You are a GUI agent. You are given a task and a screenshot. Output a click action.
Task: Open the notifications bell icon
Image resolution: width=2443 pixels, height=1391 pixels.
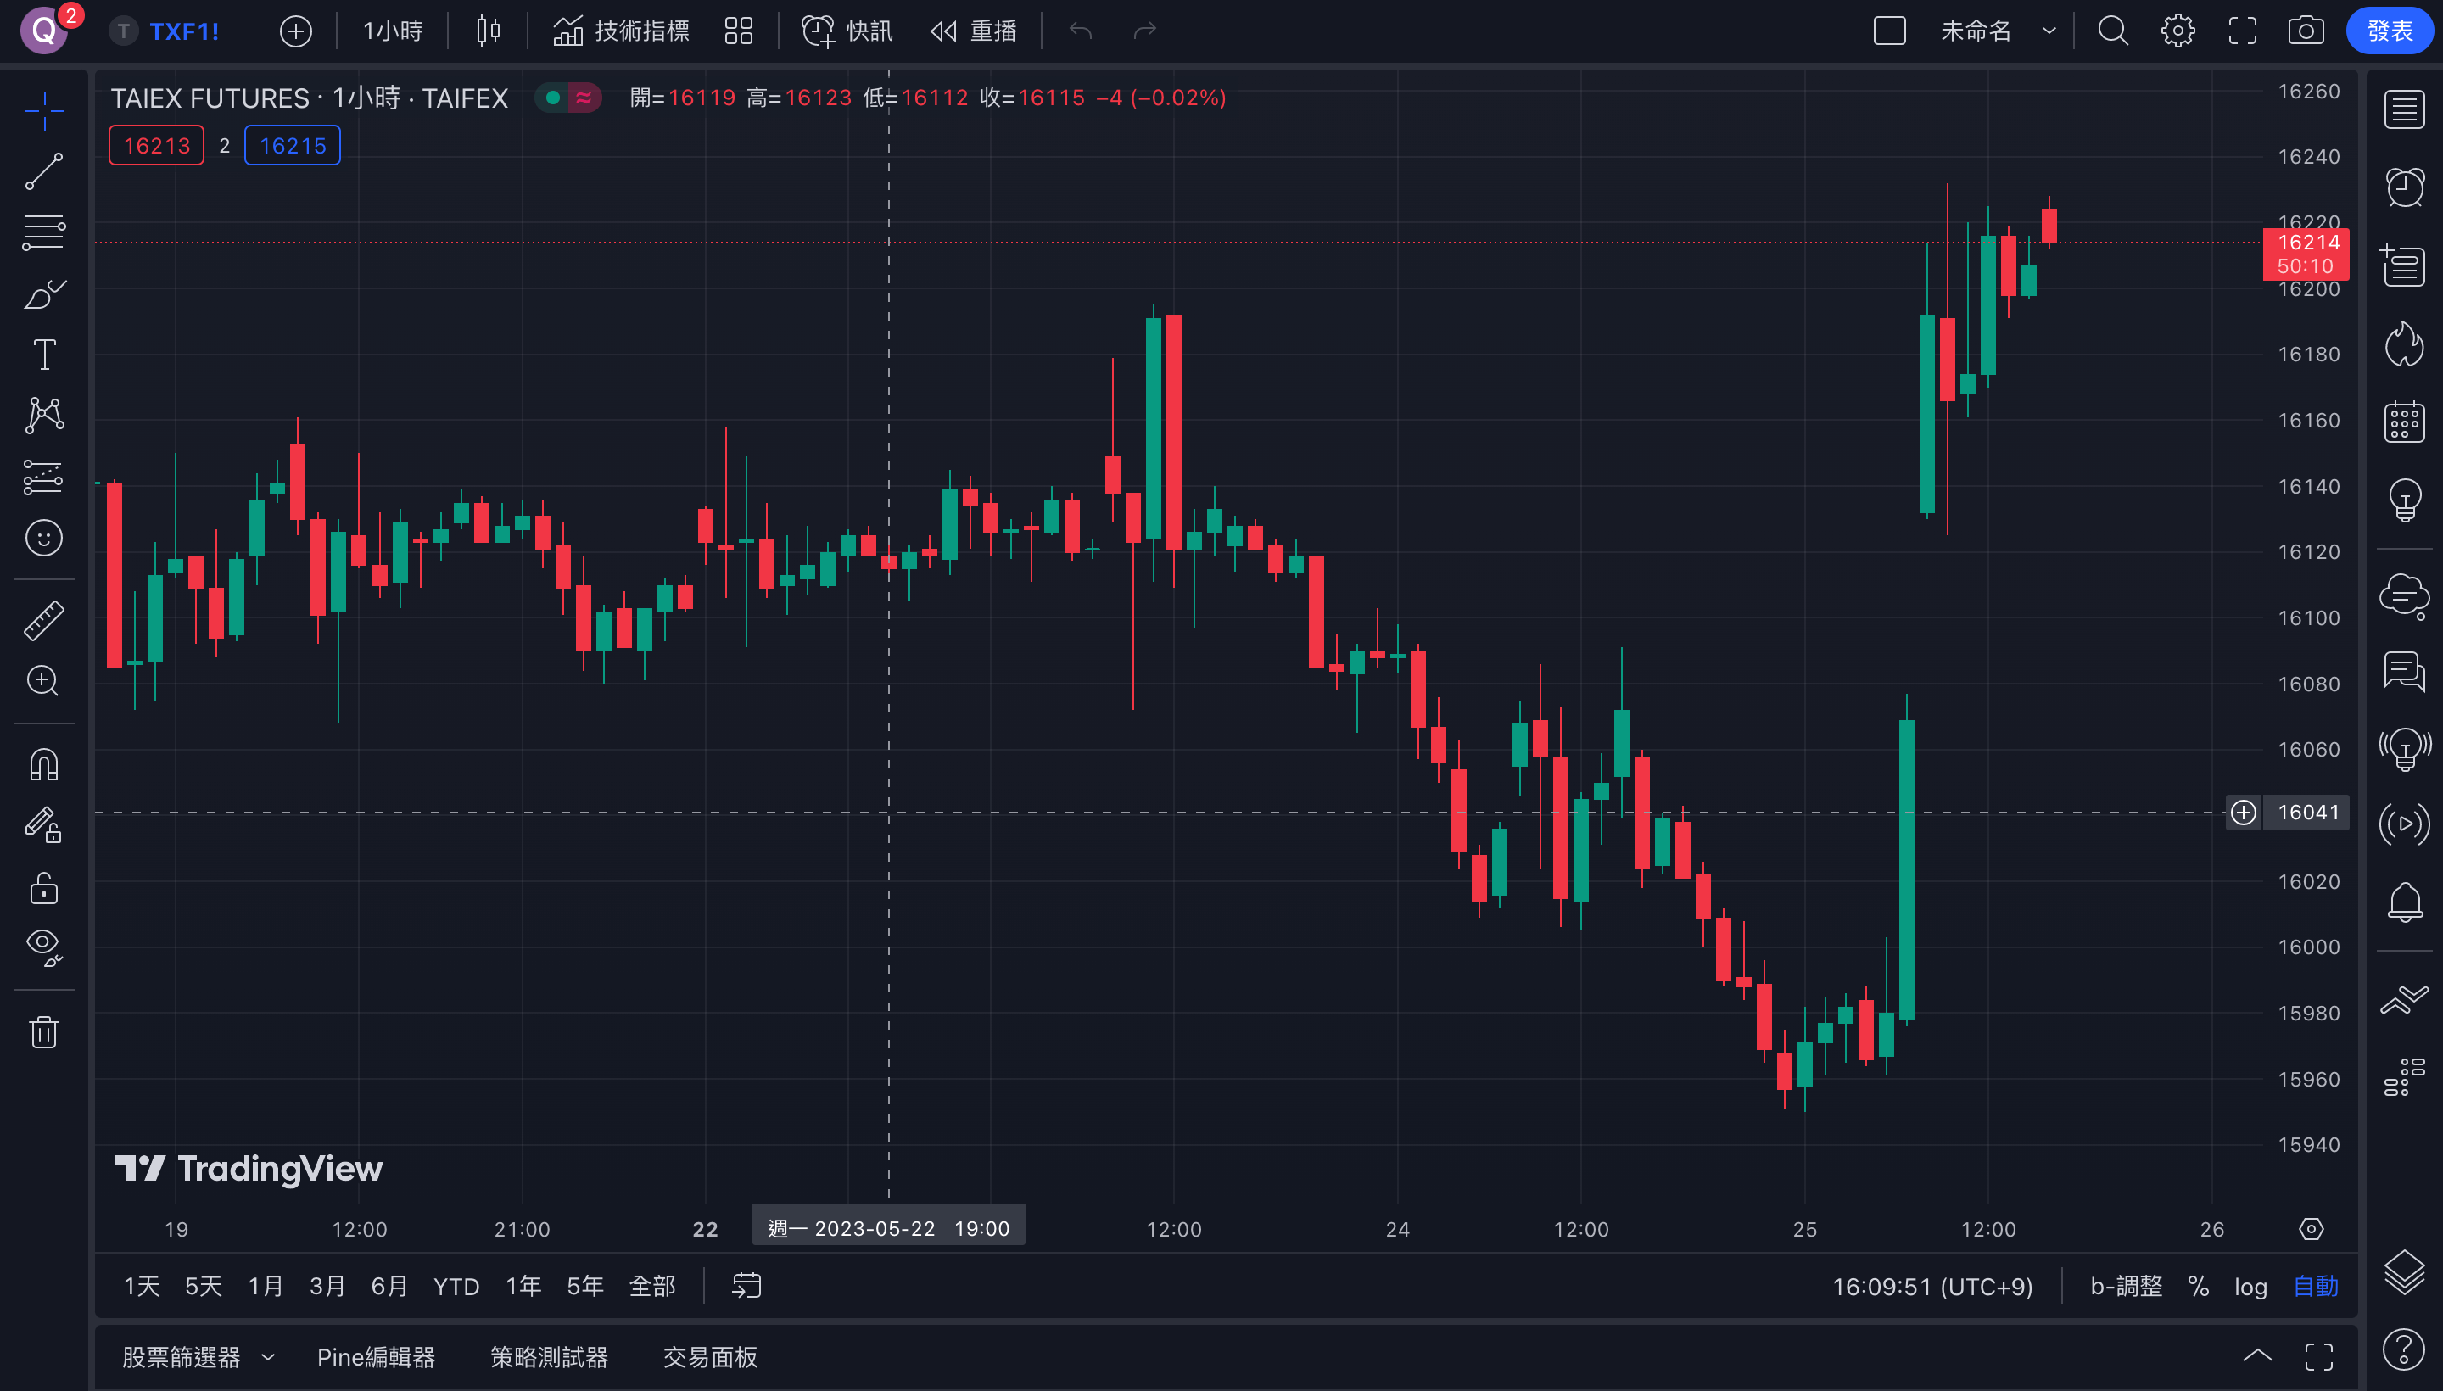pos(2404,901)
